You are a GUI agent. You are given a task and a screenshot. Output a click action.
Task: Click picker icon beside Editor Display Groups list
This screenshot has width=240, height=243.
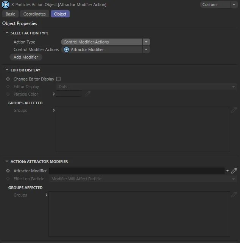234,110
